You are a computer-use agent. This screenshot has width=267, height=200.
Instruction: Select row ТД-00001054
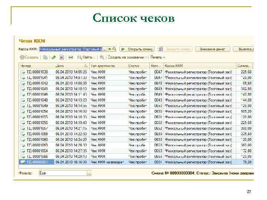(x=136, y=111)
